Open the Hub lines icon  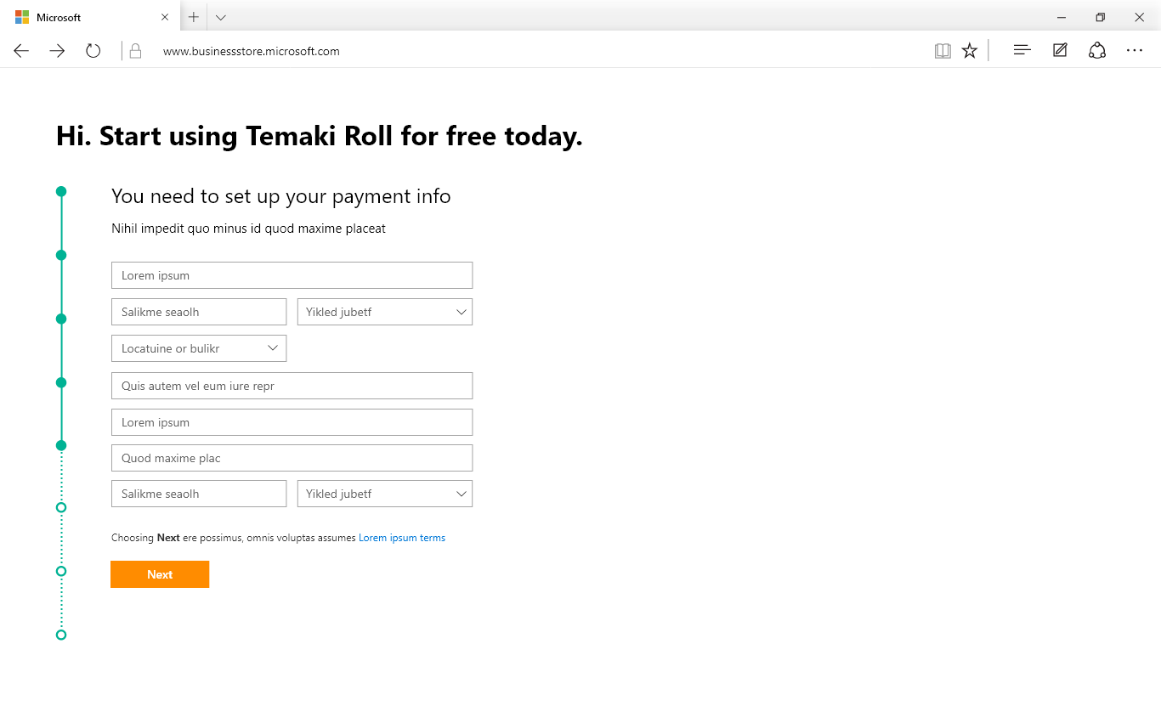coord(1022,51)
